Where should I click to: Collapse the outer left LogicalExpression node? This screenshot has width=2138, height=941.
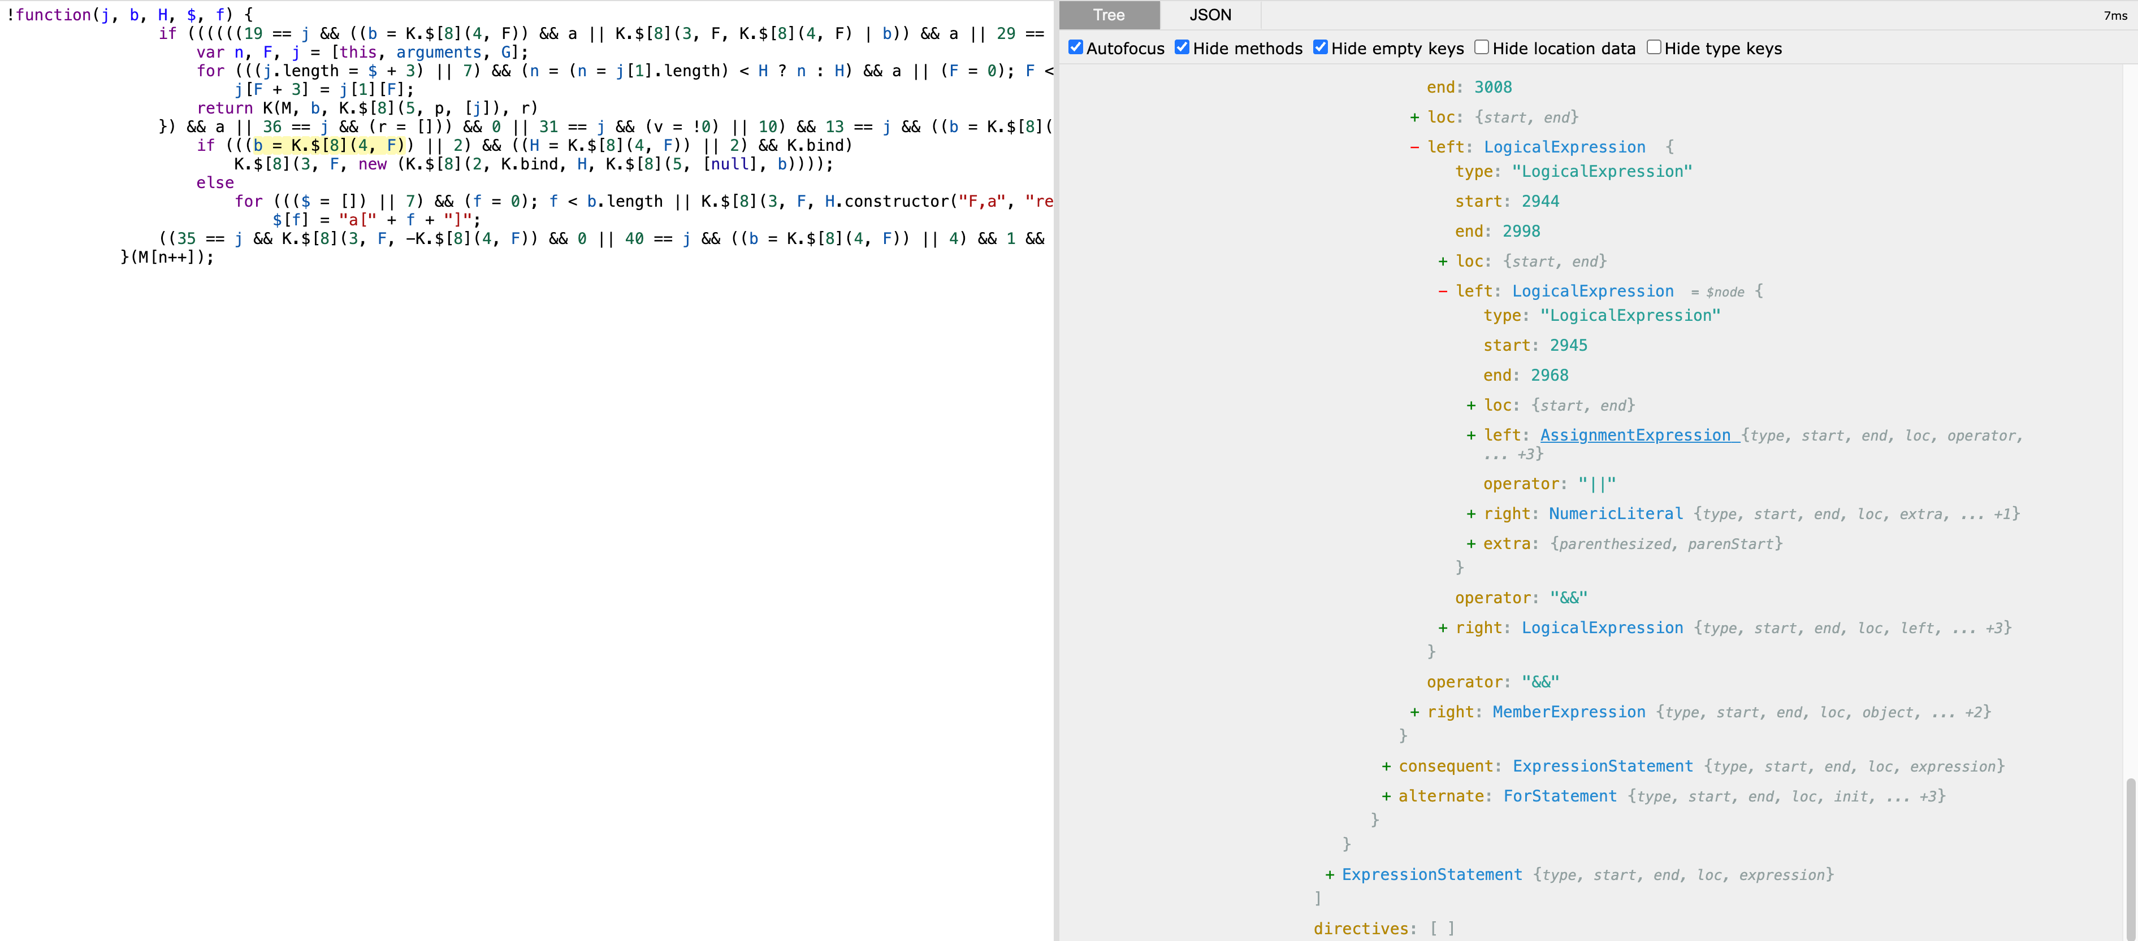[1414, 147]
